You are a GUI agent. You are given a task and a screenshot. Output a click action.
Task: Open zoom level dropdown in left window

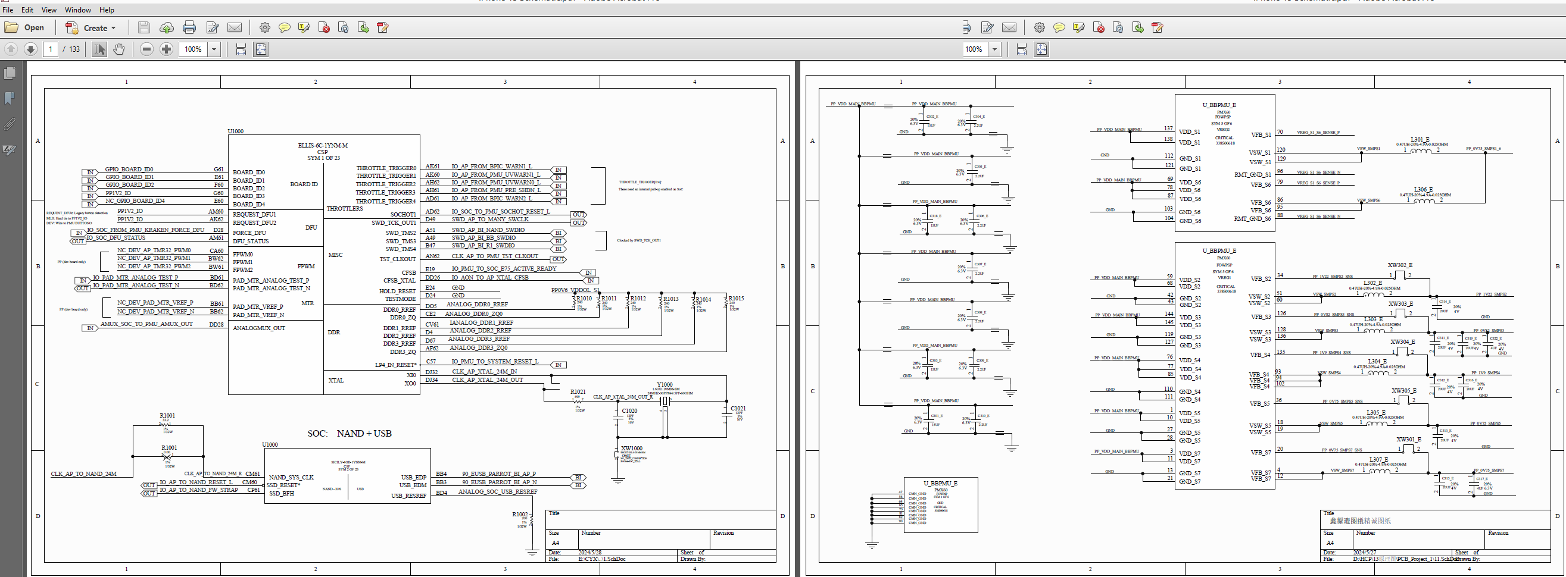[214, 49]
